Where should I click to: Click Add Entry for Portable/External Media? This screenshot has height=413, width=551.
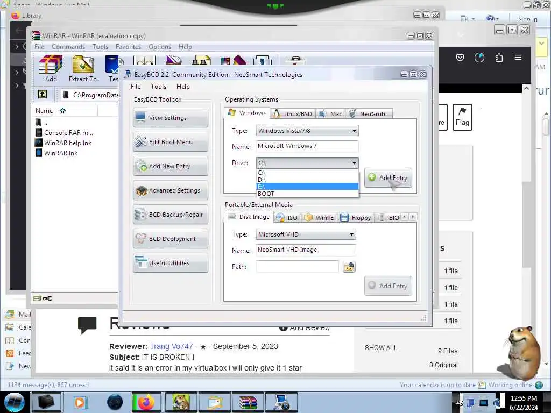tap(388, 286)
